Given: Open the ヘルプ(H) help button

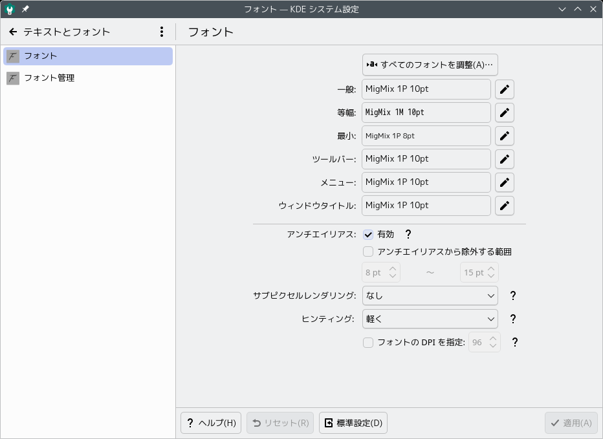Looking at the screenshot, I should [211, 423].
